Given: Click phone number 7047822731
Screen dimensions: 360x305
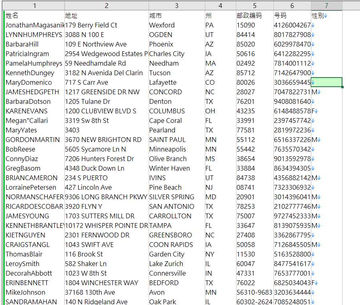Looking at the screenshot, I should 292,92.
